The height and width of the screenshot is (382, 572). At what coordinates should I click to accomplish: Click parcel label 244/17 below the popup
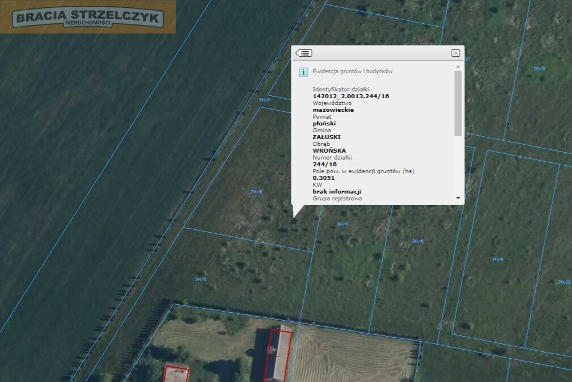342,224
